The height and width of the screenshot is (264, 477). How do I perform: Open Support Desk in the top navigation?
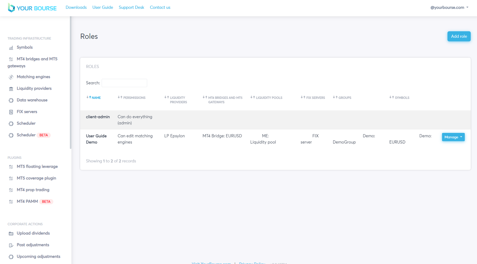(131, 7)
